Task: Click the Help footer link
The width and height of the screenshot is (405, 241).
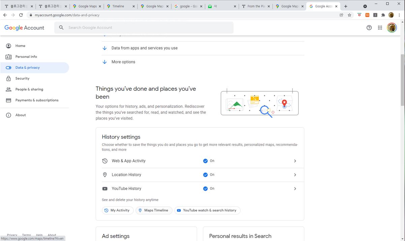Action: [x=39, y=235]
